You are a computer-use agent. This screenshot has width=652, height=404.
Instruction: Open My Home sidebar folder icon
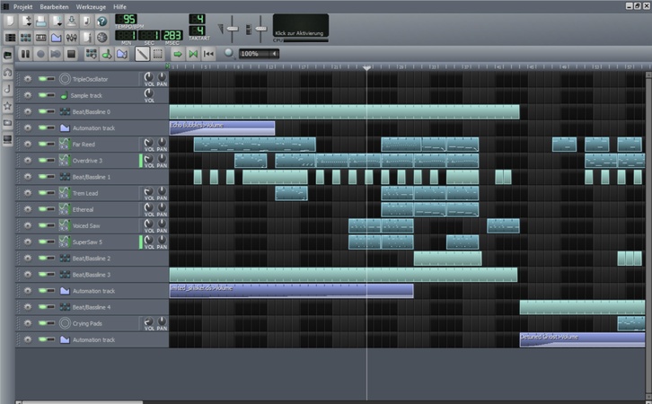click(x=7, y=123)
